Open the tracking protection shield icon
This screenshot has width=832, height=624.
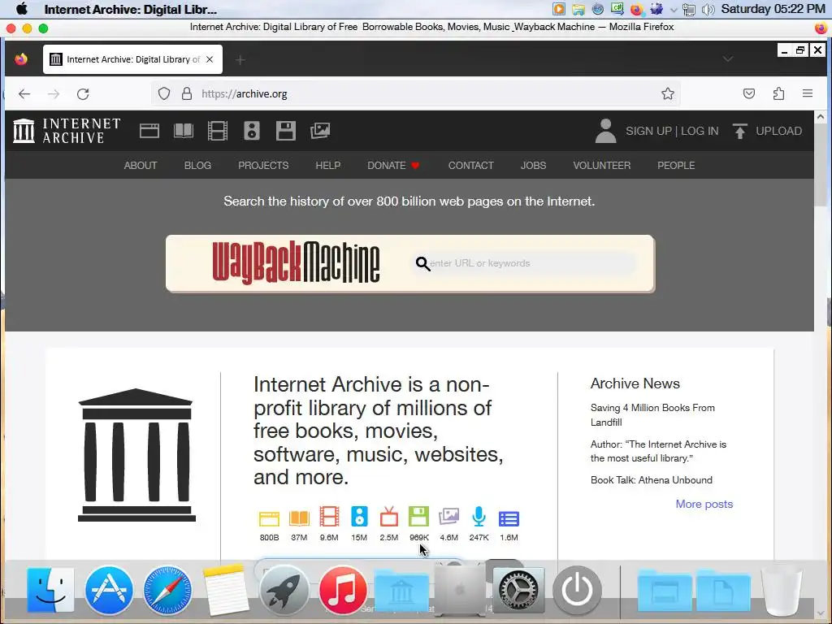(x=164, y=94)
